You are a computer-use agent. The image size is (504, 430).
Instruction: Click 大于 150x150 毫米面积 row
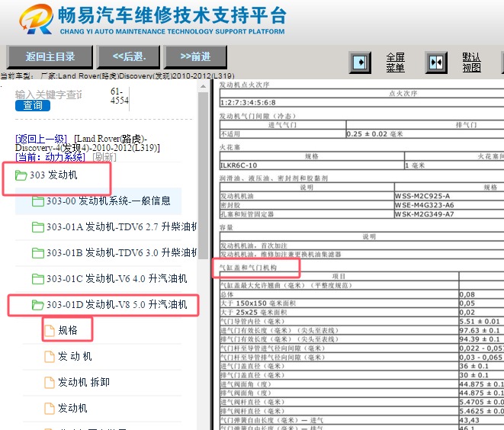coord(258,303)
